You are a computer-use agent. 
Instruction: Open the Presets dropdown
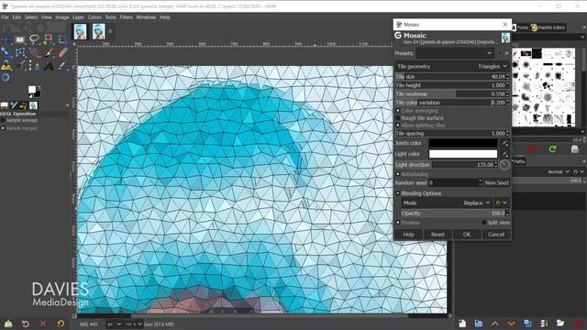pos(455,53)
